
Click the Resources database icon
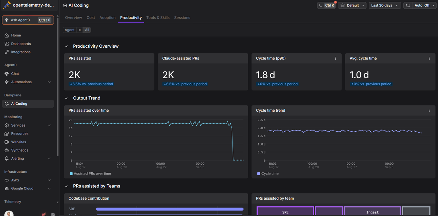point(7,133)
